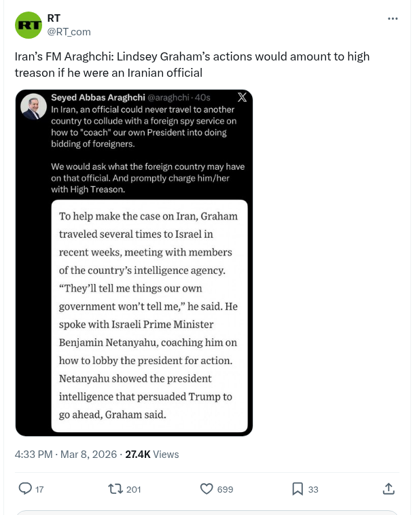The height and width of the screenshot is (515, 413).
Task: Click the reply count of 17
Action: tap(39, 489)
